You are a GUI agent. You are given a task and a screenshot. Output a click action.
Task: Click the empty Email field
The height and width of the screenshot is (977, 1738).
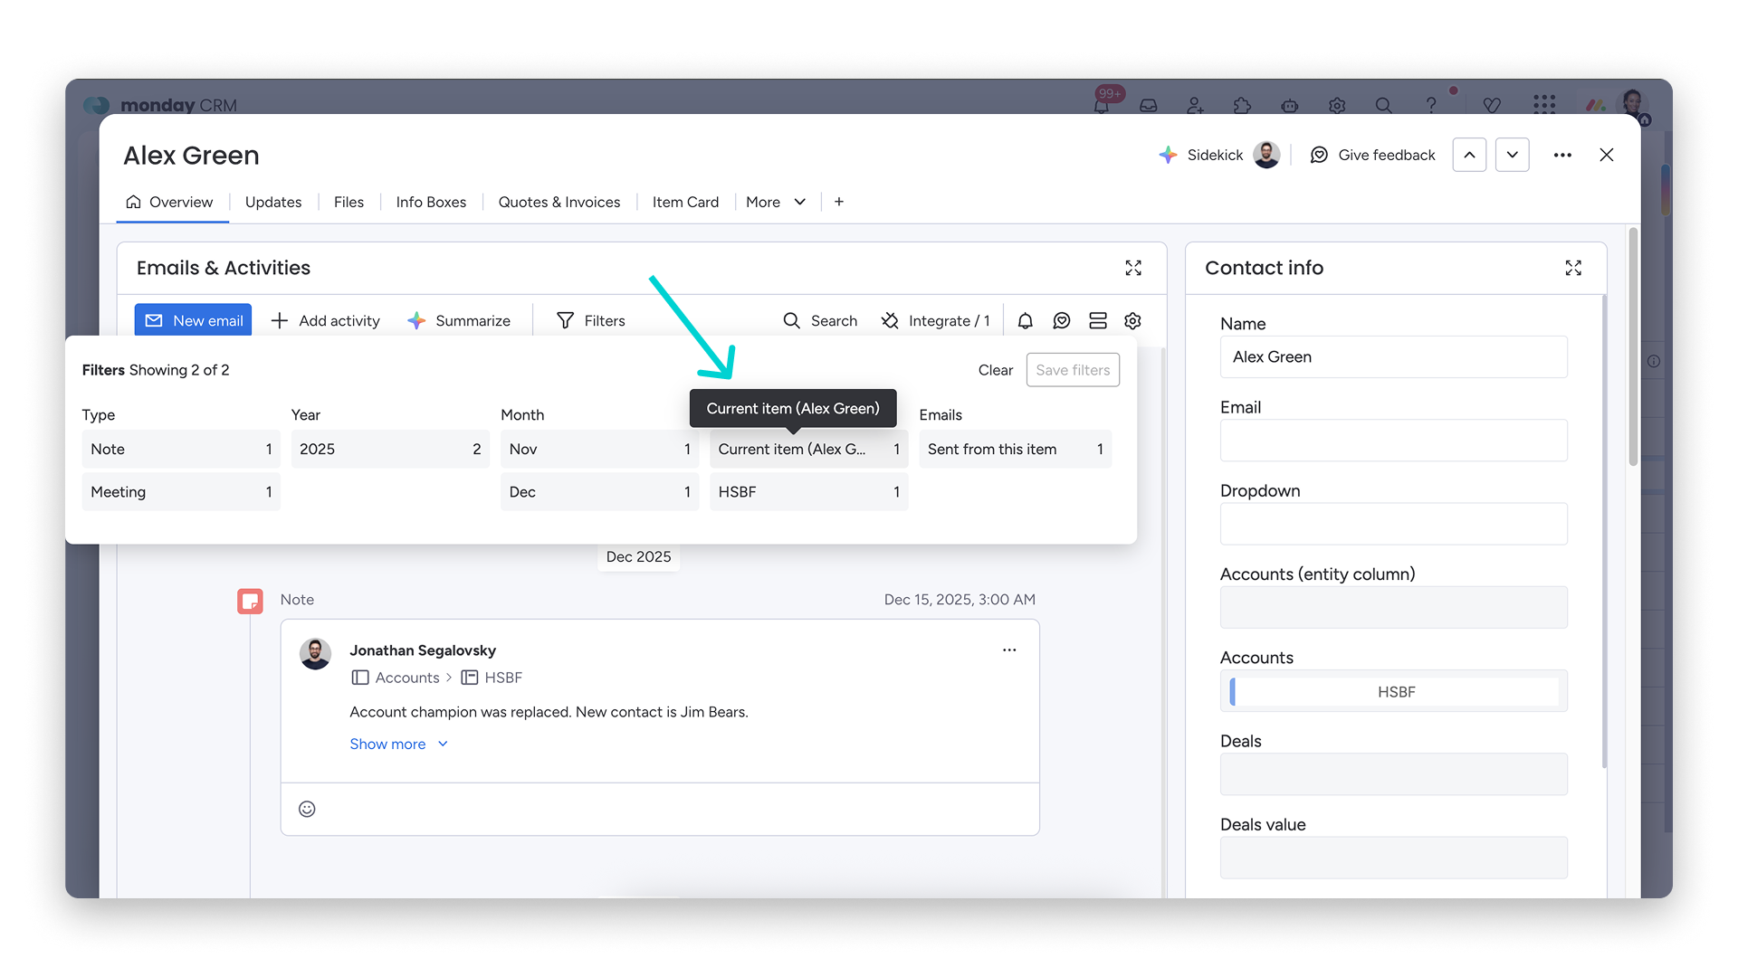1393,441
